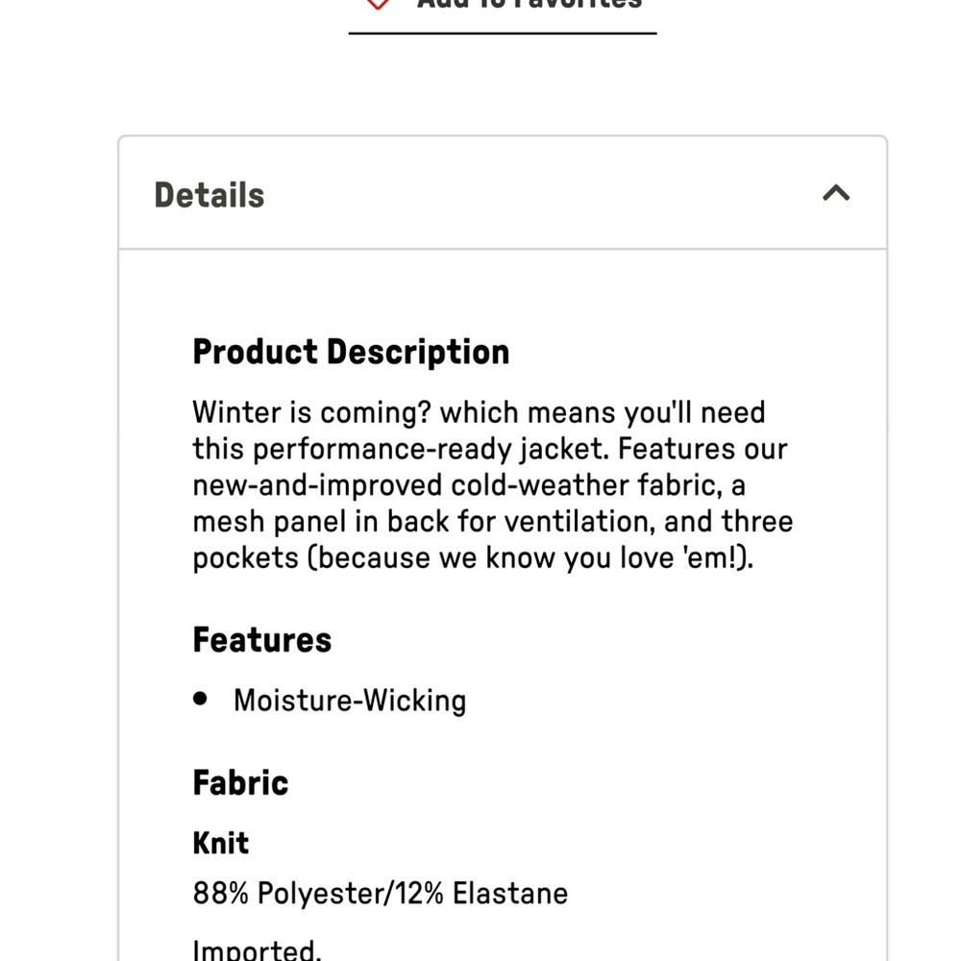Expand the Features section
Image resolution: width=961 pixels, height=961 pixels.
[x=261, y=639]
